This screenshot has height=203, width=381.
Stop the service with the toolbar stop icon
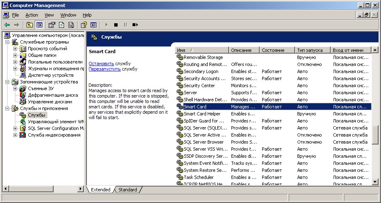pos(116,25)
